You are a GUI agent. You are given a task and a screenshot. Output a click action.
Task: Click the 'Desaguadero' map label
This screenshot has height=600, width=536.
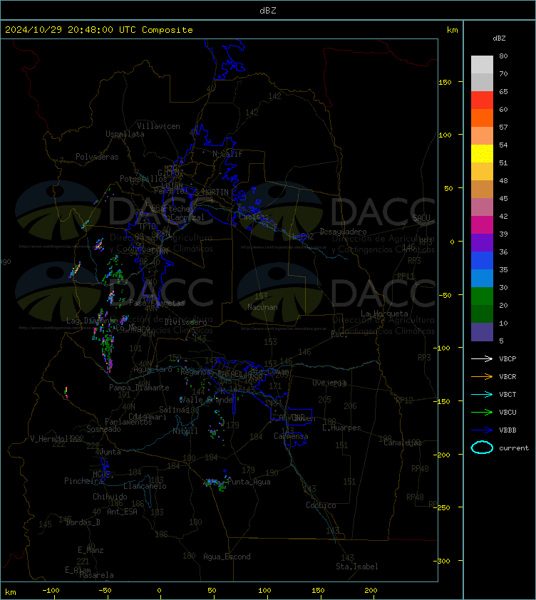click(343, 232)
